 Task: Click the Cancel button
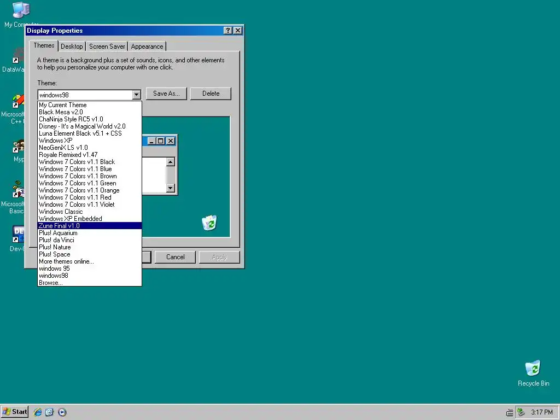[x=176, y=257]
